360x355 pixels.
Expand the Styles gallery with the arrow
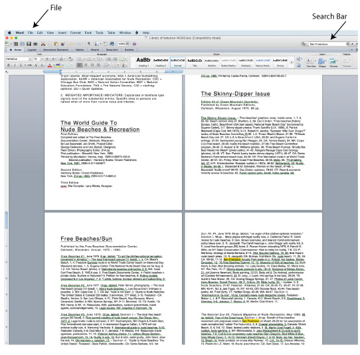coord(292,62)
